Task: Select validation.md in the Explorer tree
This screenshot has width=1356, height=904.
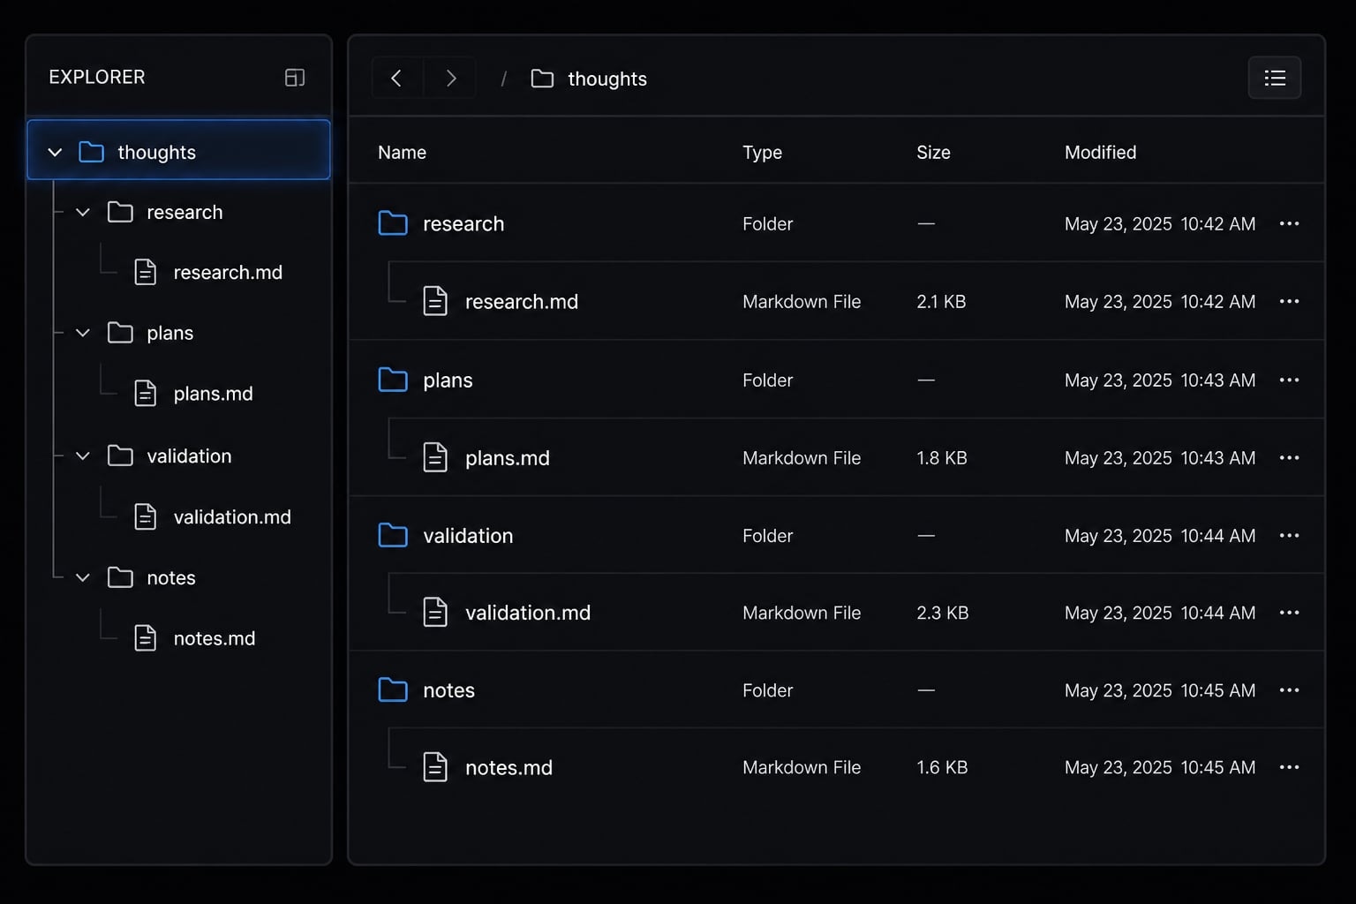Action: click(232, 516)
